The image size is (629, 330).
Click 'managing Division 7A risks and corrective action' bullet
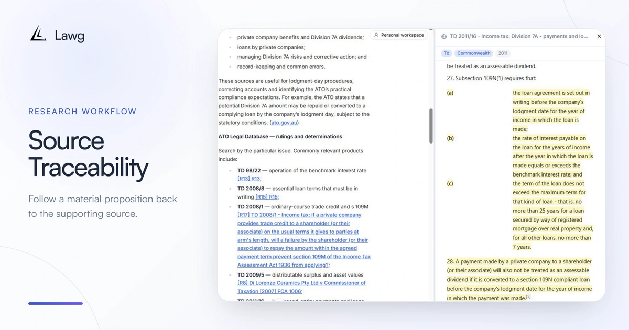coord(302,57)
